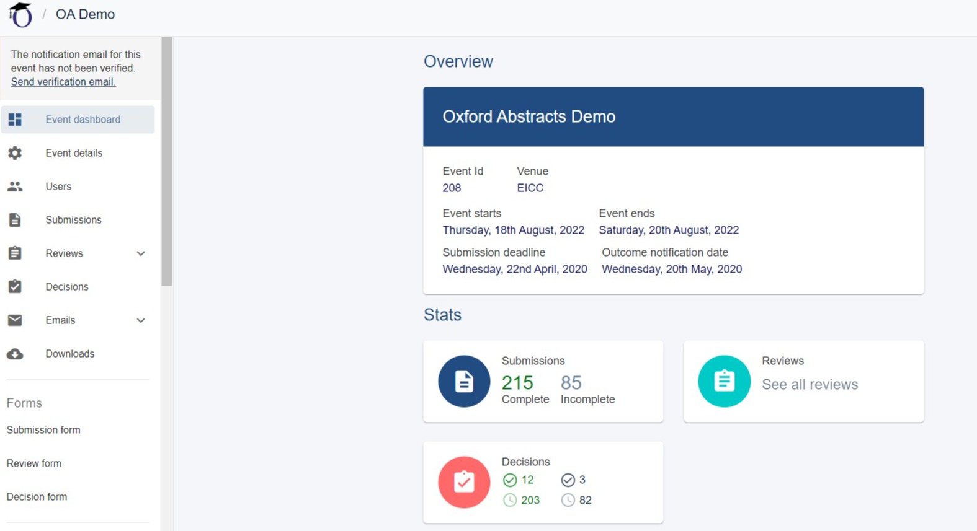Image resolution: width=977 pixels, height=531 pixels.
Task: Expand the Reviews menu chevron
Action: [141, 253]
